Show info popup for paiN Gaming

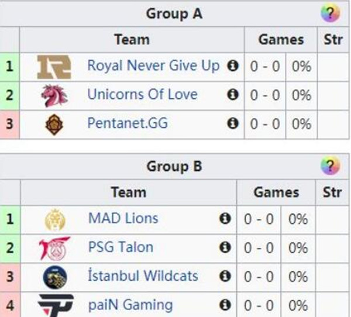[225, 305]
